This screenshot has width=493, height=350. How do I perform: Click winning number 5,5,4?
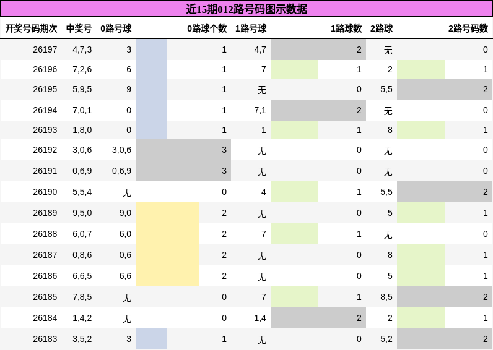coord(82,192)
